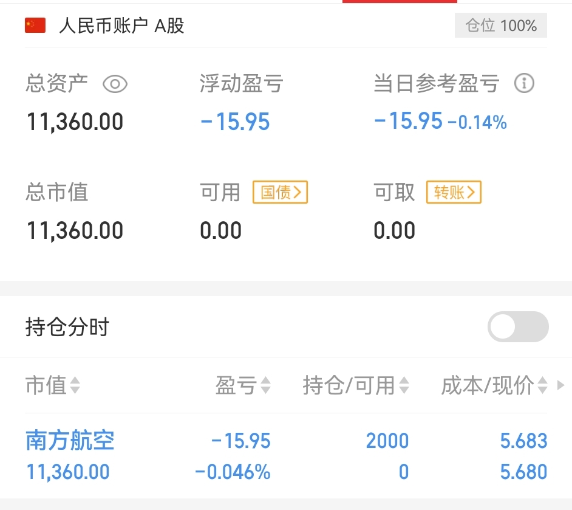Viewport: 572px width, 510px height.
Task: Toggle total assets visibility eye icon
Action: [x=115, y=84]
